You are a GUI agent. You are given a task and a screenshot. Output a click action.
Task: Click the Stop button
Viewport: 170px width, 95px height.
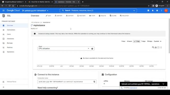(x=92, y=16)
